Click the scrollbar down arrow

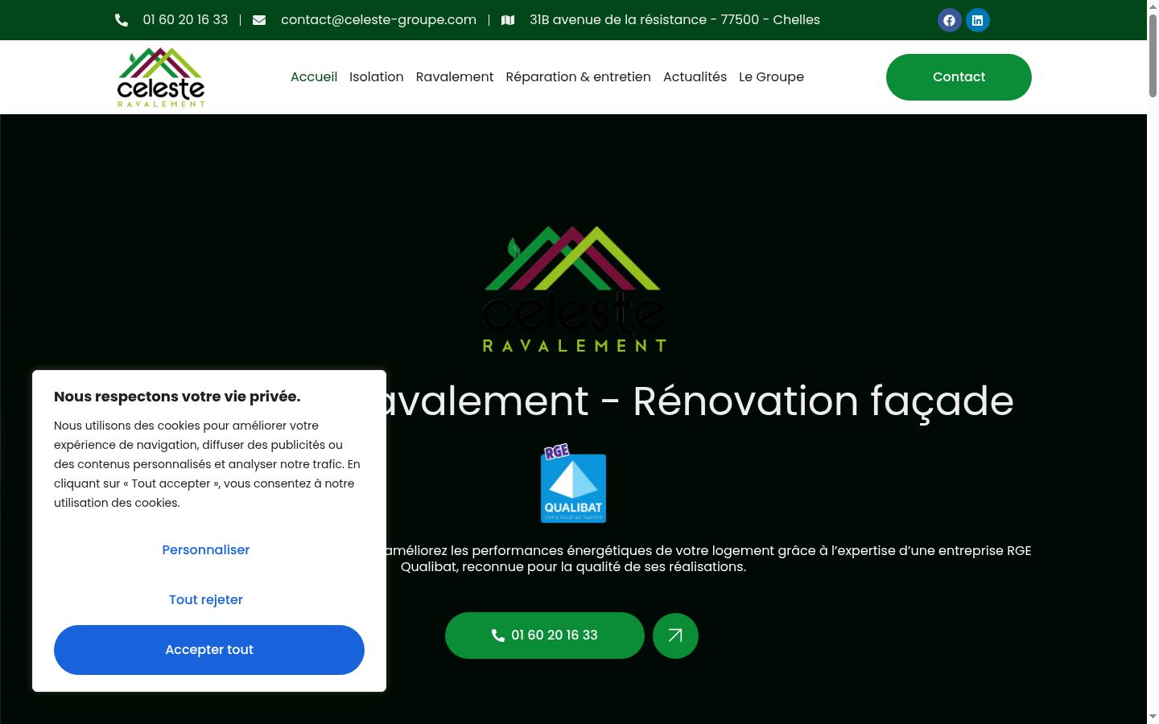click(x=1153, y=717)
